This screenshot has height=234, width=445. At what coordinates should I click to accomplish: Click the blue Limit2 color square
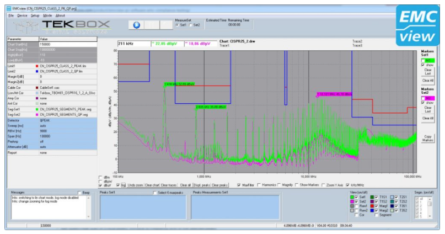click(x=36, y=72)
